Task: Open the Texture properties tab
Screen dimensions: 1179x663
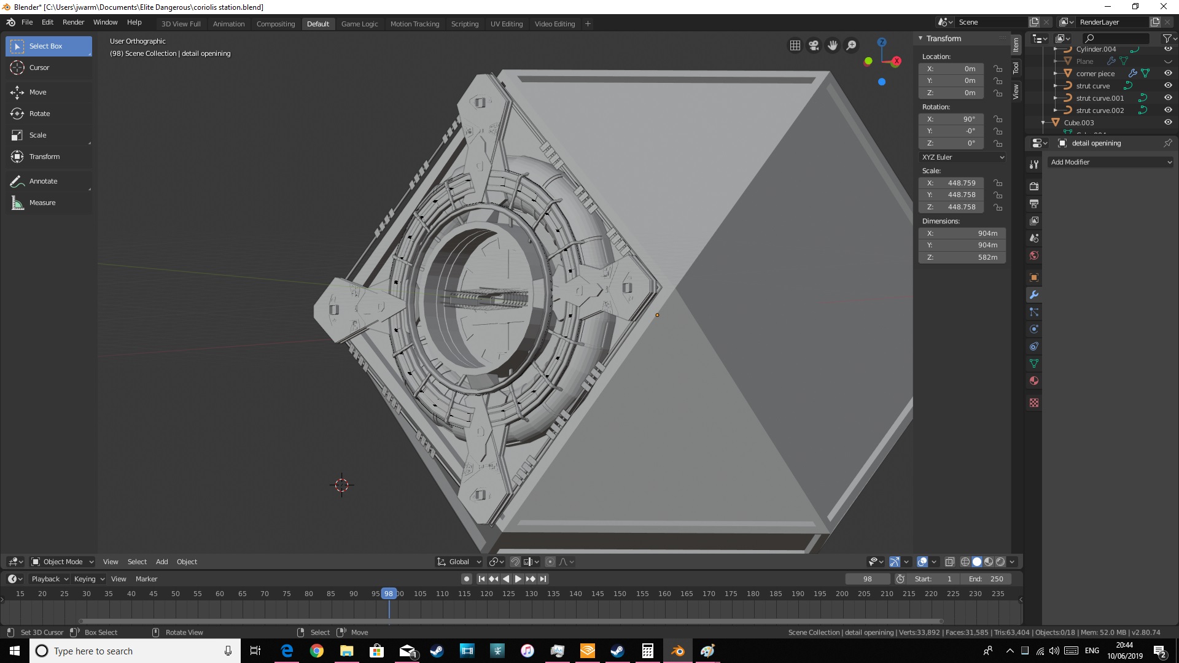Action: (x=1034, y=403)
